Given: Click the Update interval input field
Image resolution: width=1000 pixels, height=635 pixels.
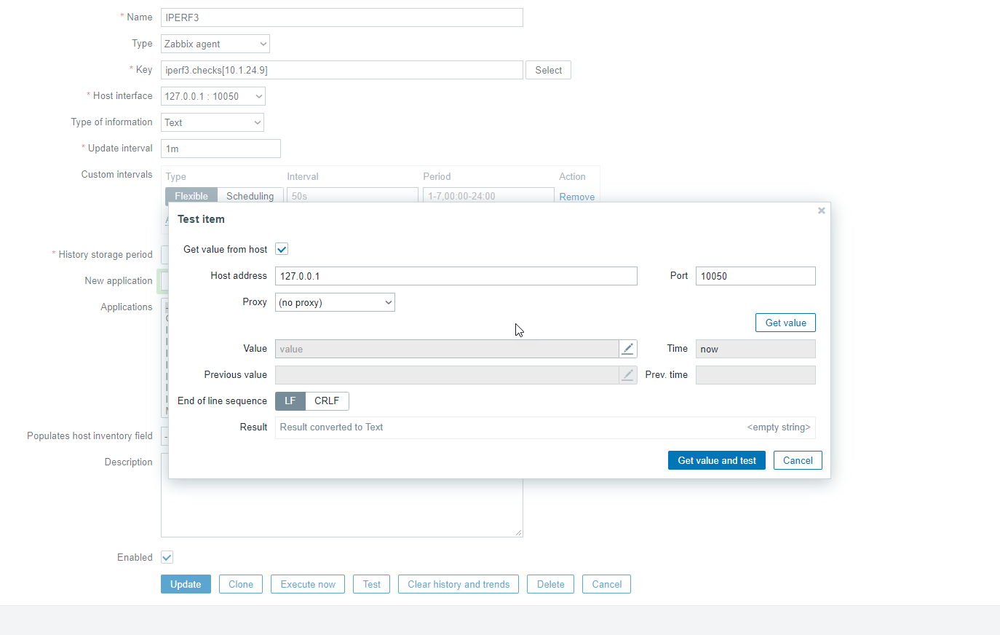Looking at the screenshot, I should pyautogui.click(x=221, y=149).
